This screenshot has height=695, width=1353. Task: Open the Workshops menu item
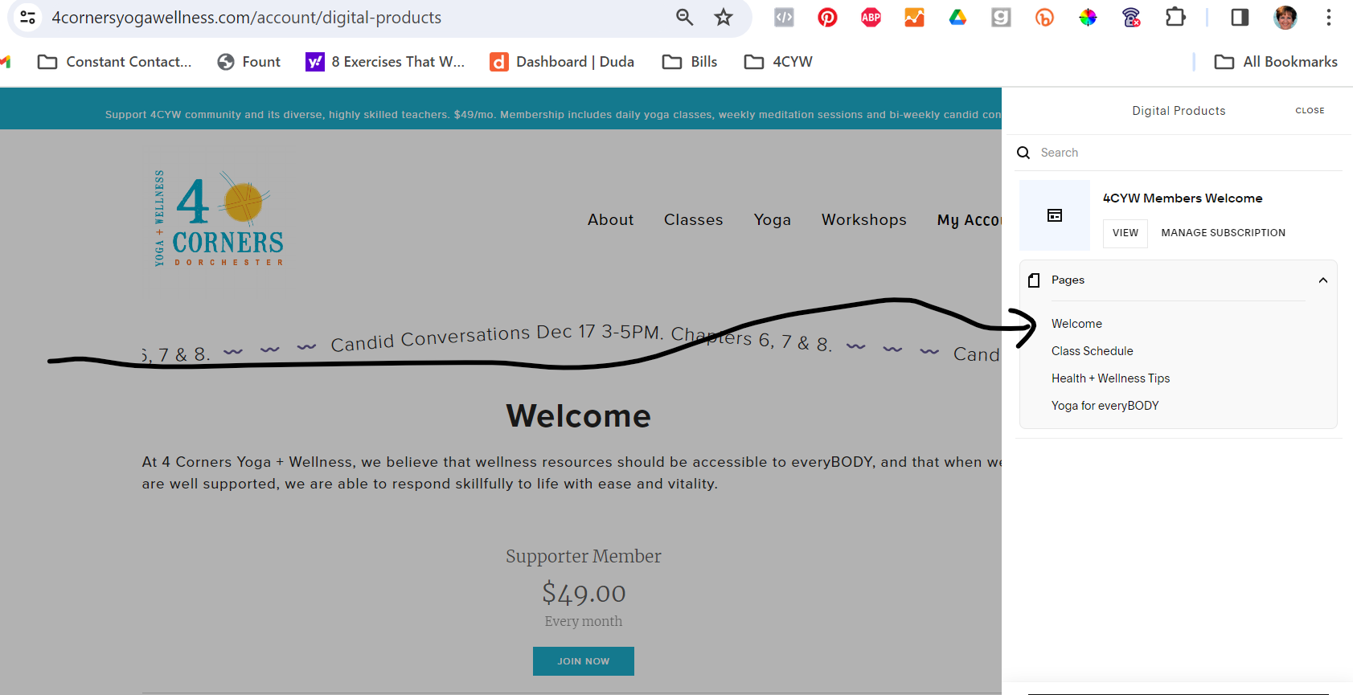[x=863, y=220]
